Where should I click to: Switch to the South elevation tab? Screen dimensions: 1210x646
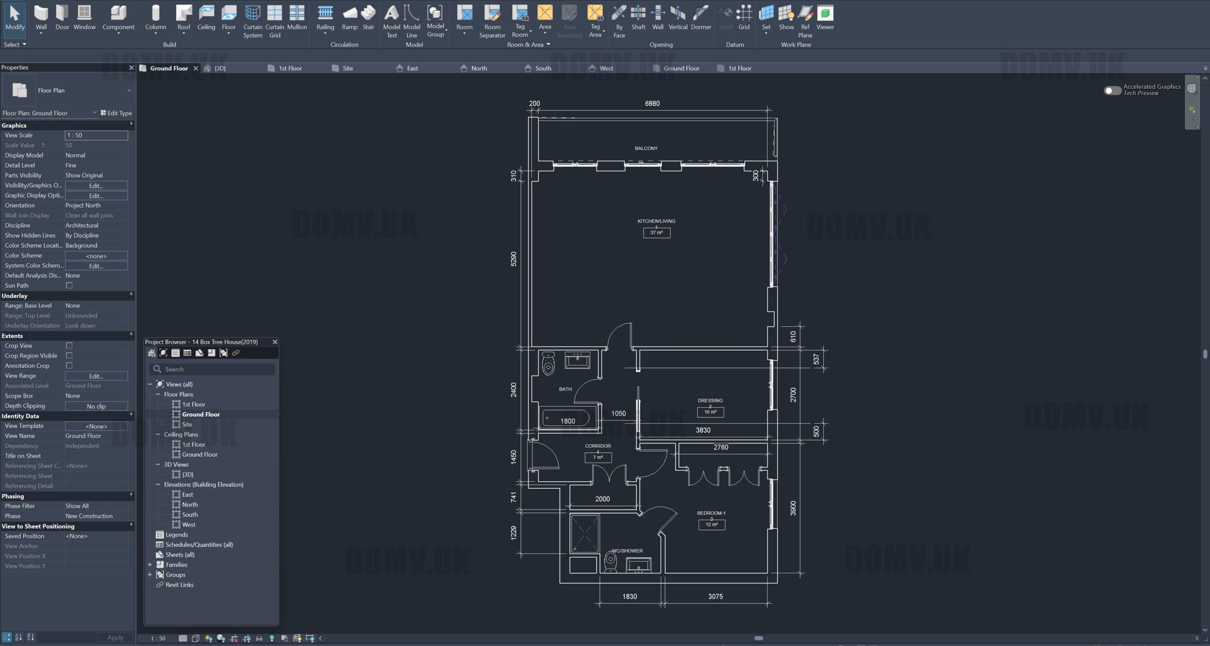tap(543, 68)
